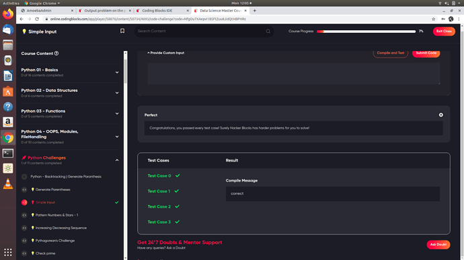
Task: Click the browser address bar
Action: (x=237, y=19)
